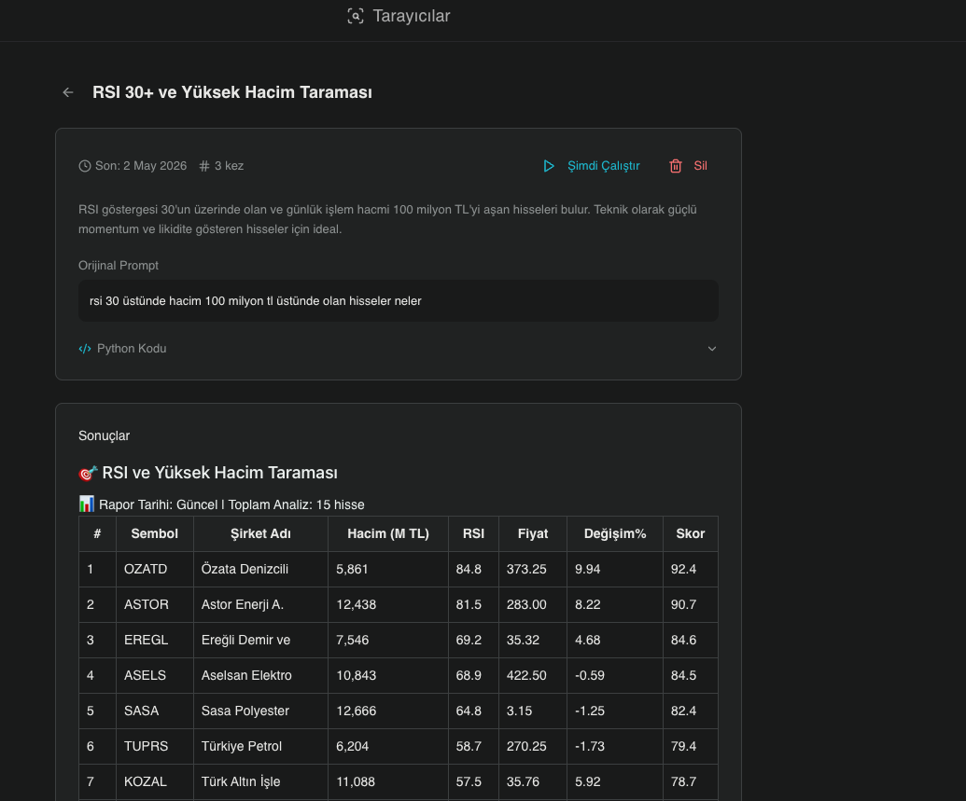
Task: Run the scan with Şimdi Çalıştır
Action: pos(603,166)
